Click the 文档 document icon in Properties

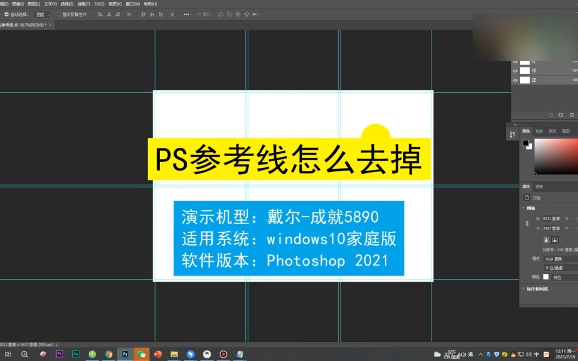527,198
